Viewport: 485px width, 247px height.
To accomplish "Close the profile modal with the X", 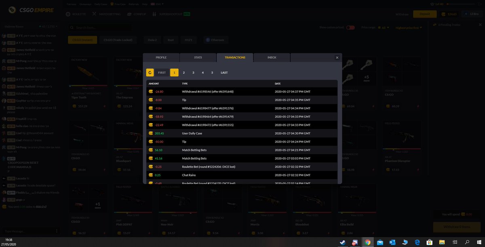I will (337, 58).
